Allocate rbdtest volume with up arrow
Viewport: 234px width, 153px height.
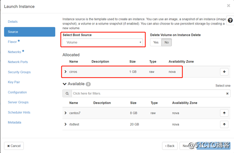point(224,124)
